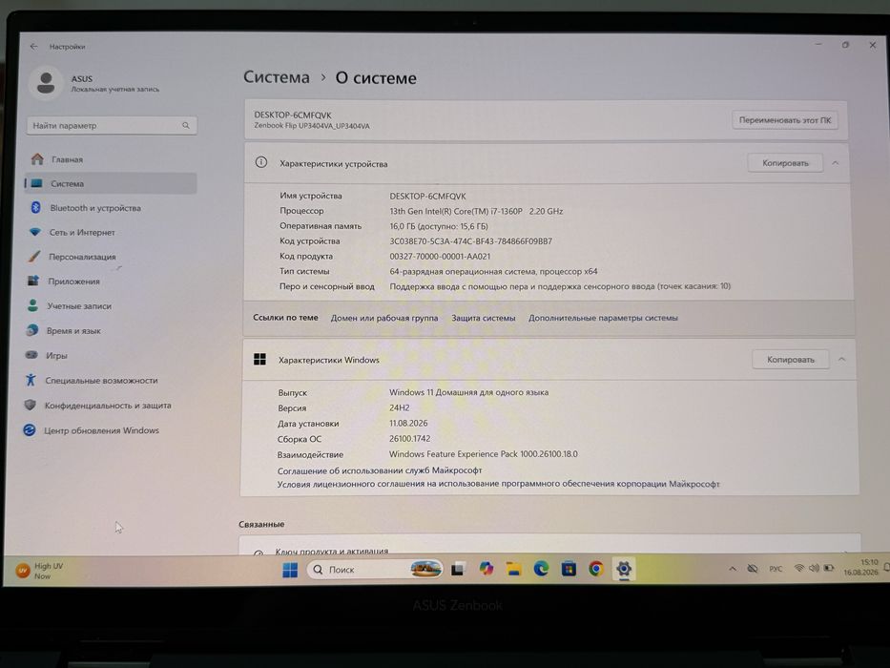Click the Версия value 24H2
Viewport: 890px width, 668px height.
tap(399, 407)
